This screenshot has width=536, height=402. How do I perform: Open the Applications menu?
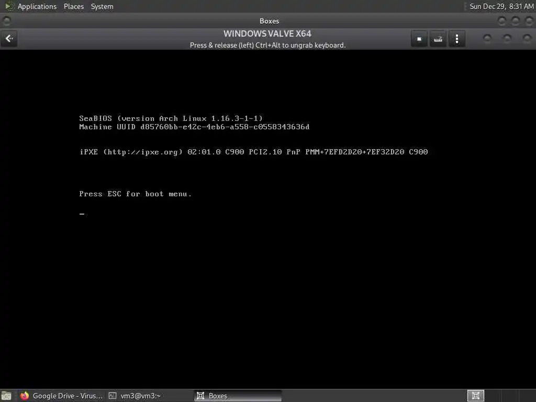37,6
